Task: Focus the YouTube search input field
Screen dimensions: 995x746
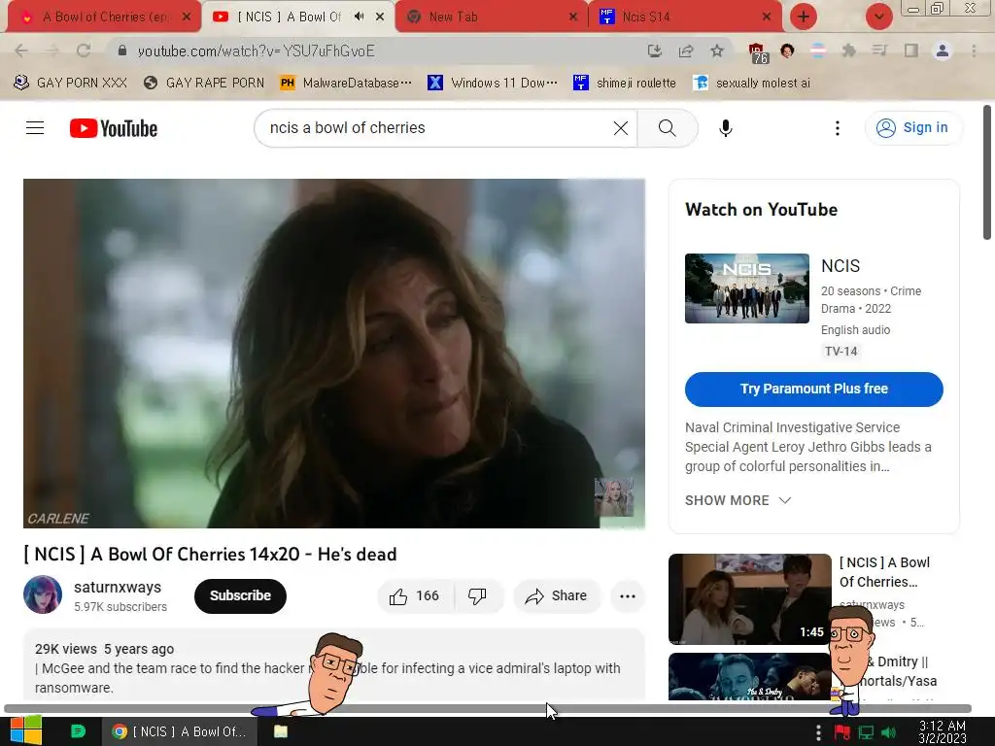Action: click(434, 128)
